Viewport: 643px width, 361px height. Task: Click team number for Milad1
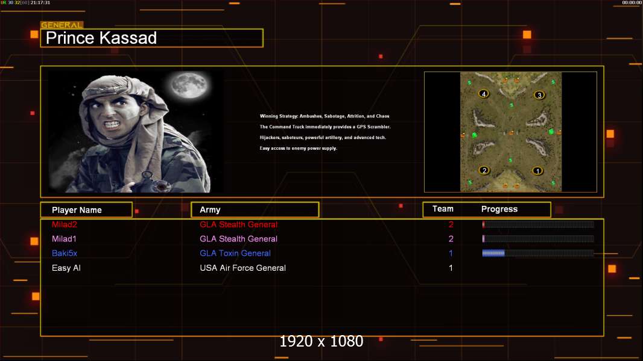click(451, 239)
